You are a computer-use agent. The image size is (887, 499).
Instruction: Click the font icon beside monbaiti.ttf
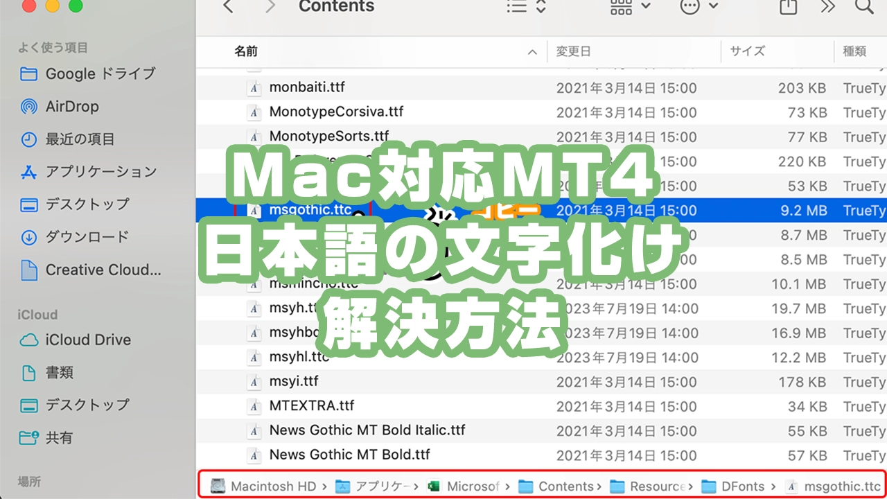point(254,88)
